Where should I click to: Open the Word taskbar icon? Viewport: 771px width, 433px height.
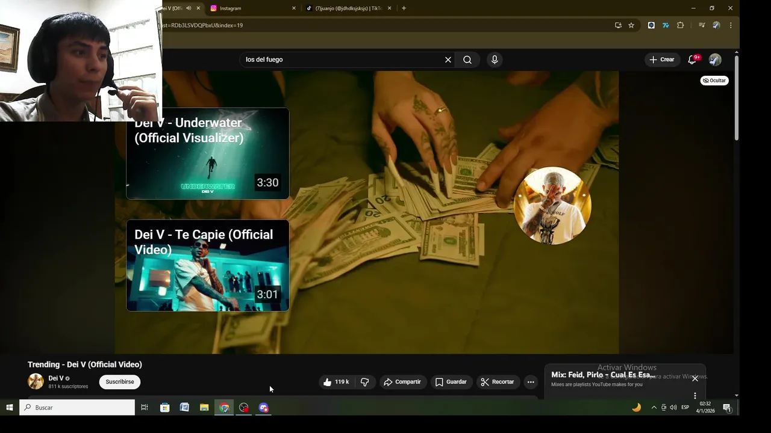tap(184, 408)
